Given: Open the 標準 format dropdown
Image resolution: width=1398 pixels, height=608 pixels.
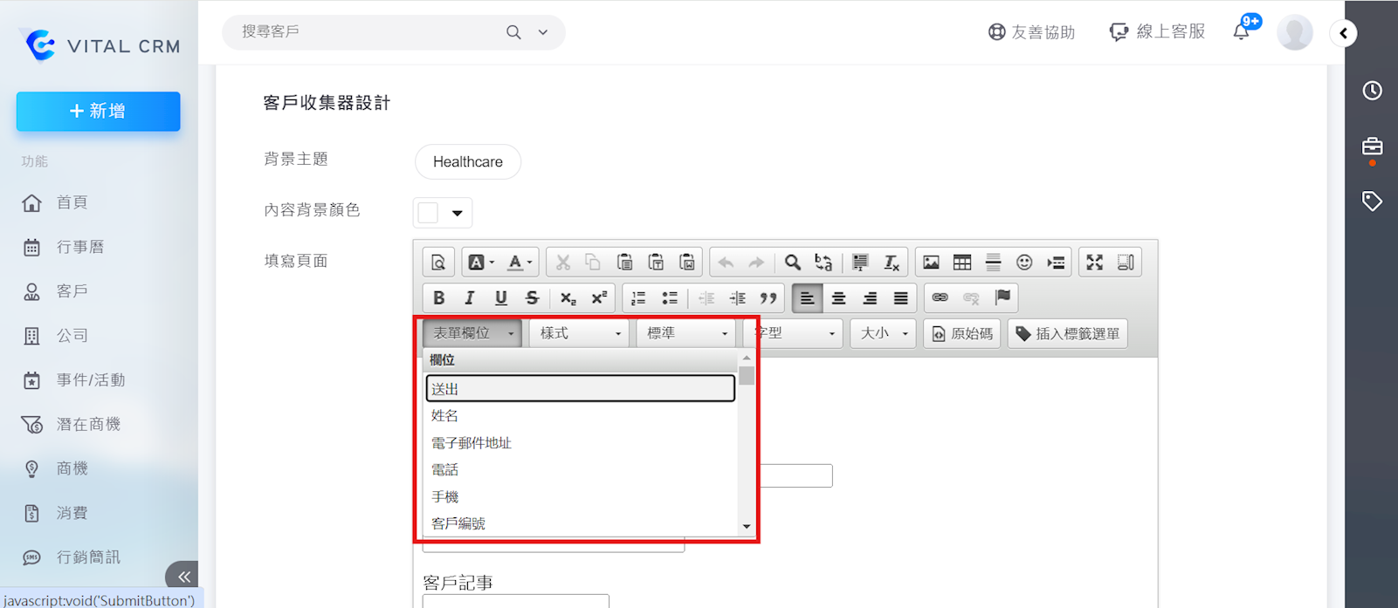Looking at the screenshot, I should [686, 333].
